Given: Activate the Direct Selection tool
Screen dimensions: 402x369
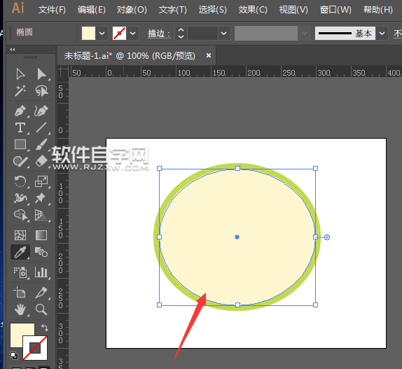Looking at the screenshot, I should click(x=41, y=74).
